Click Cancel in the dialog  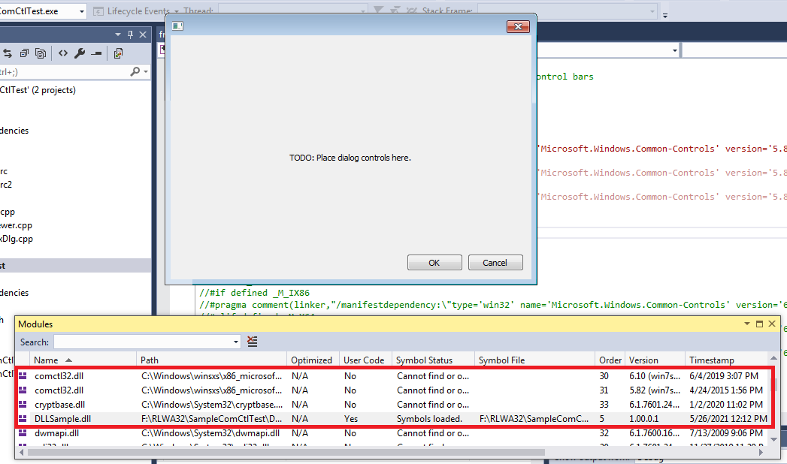pyautogui.click(x=495, y=263)
